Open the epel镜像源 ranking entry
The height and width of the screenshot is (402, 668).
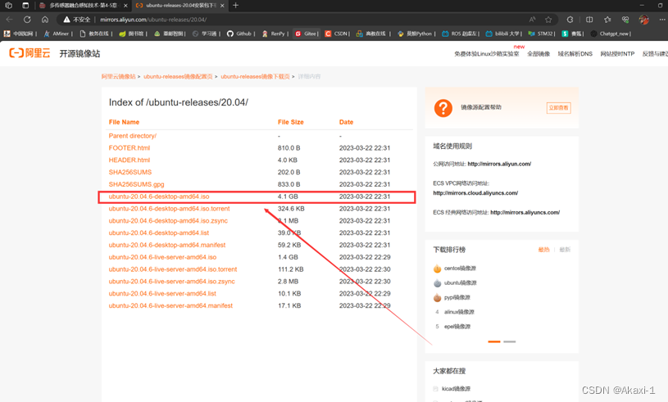(x=457, y=327)
